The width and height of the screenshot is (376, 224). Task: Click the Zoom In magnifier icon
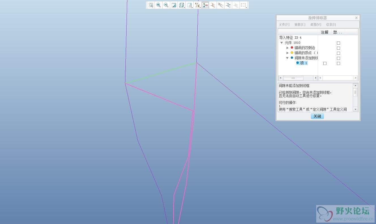coord(159,5)
